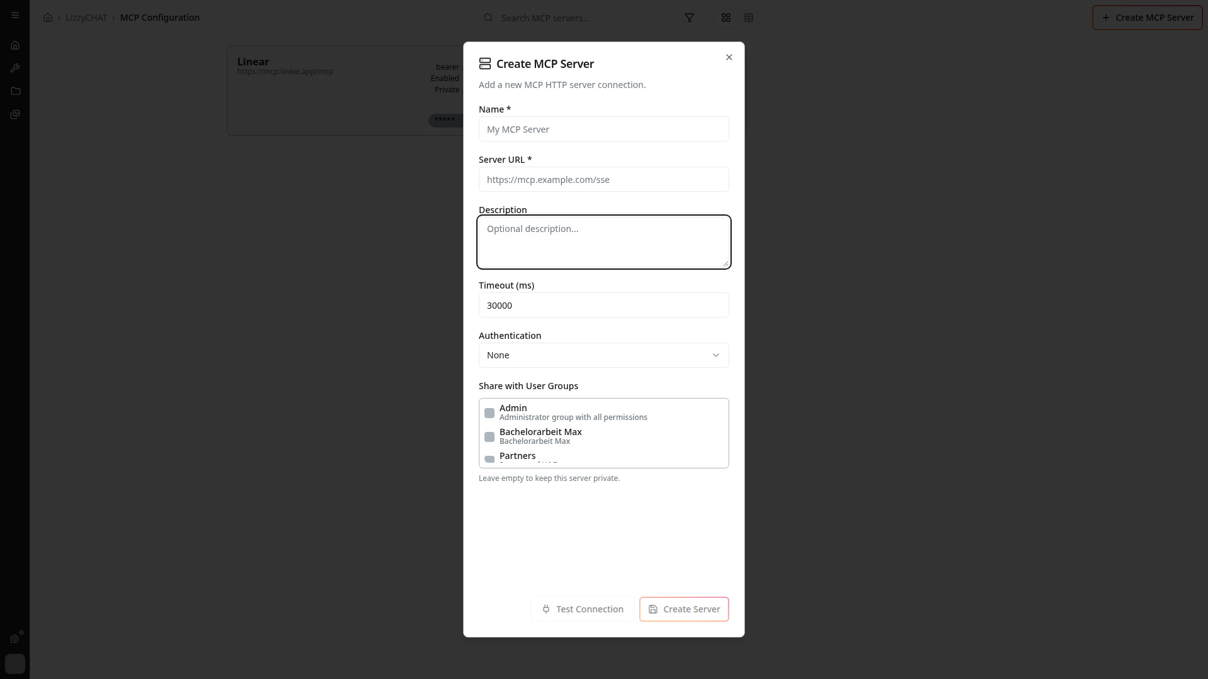
Task: Open the folder icon in the sidebar
Action: (15, 91)
